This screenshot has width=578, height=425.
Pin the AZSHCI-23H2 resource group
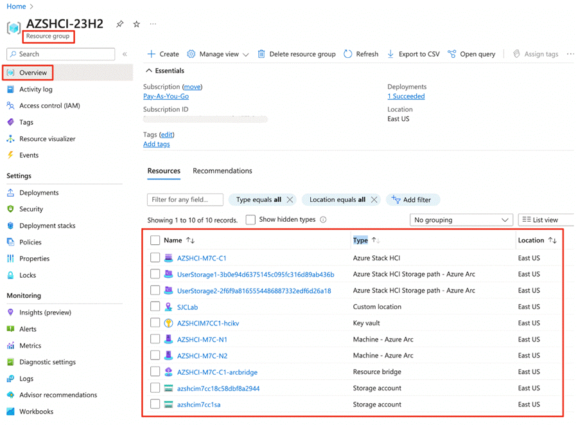pyautogui.click(x=119, y=24)
